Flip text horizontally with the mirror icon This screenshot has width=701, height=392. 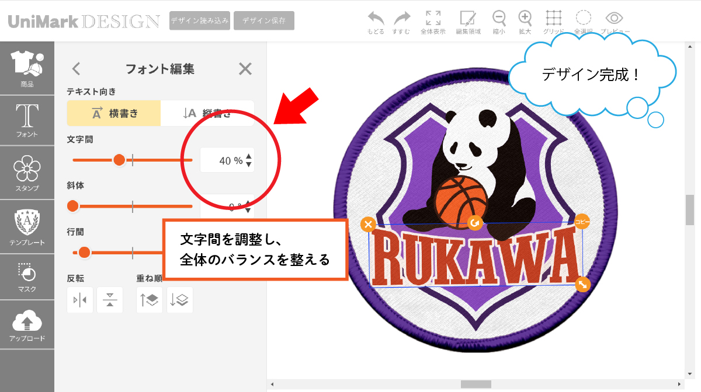80,300
